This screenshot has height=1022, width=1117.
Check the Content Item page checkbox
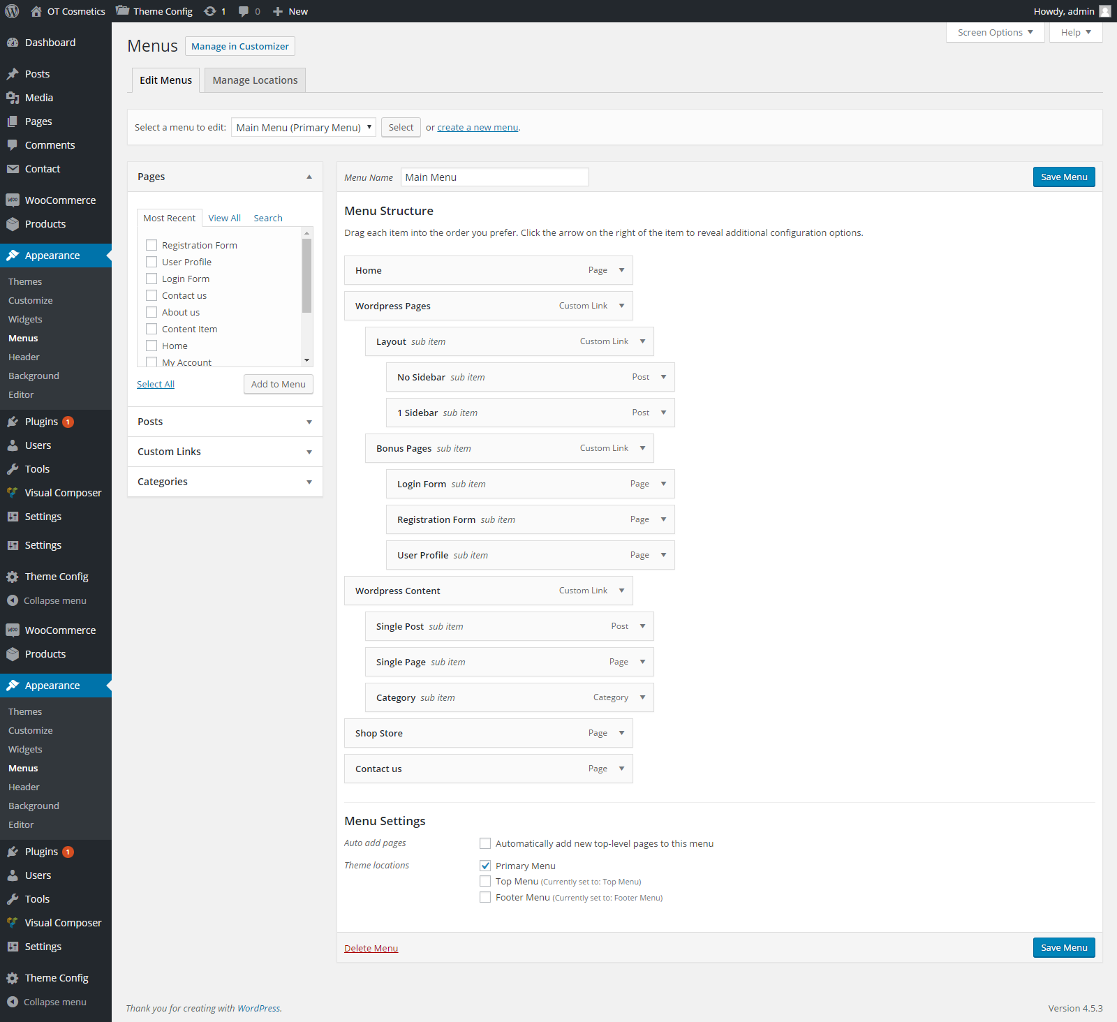[x=151, y=329]
